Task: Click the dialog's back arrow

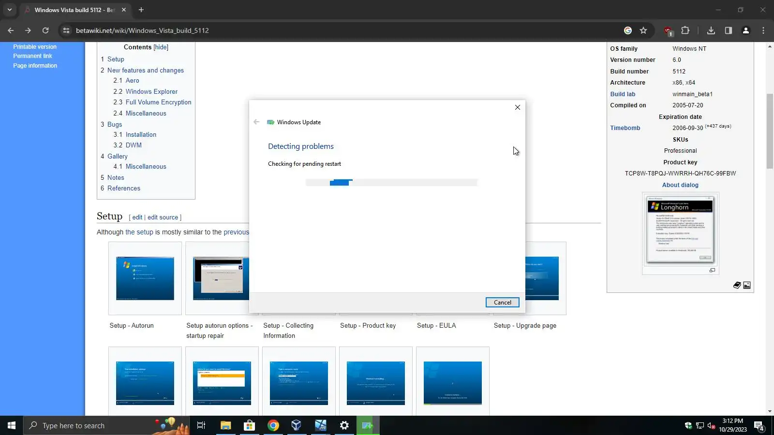Action: point(256,122)
